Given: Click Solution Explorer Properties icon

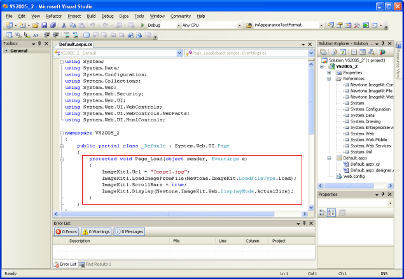Looking at the screenshot, I should click(323, 52).
